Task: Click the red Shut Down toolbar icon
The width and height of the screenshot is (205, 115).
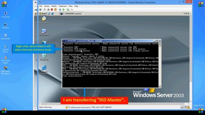Action: click(52, 10)
